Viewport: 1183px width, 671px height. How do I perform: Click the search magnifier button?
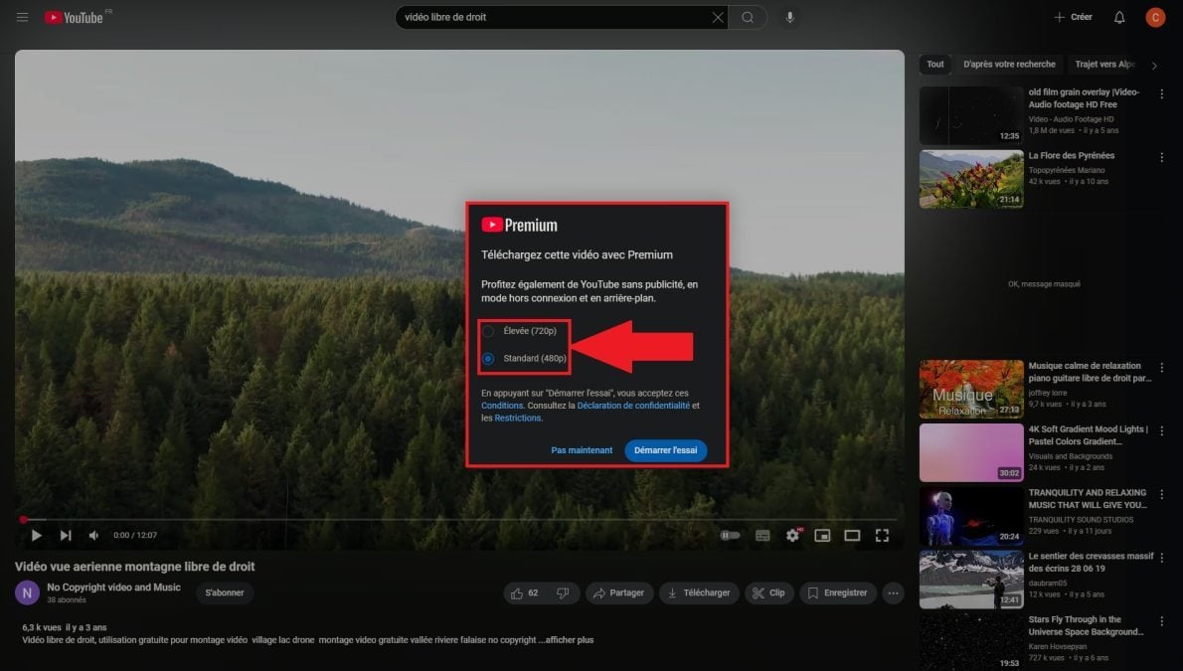pos(747,17)
